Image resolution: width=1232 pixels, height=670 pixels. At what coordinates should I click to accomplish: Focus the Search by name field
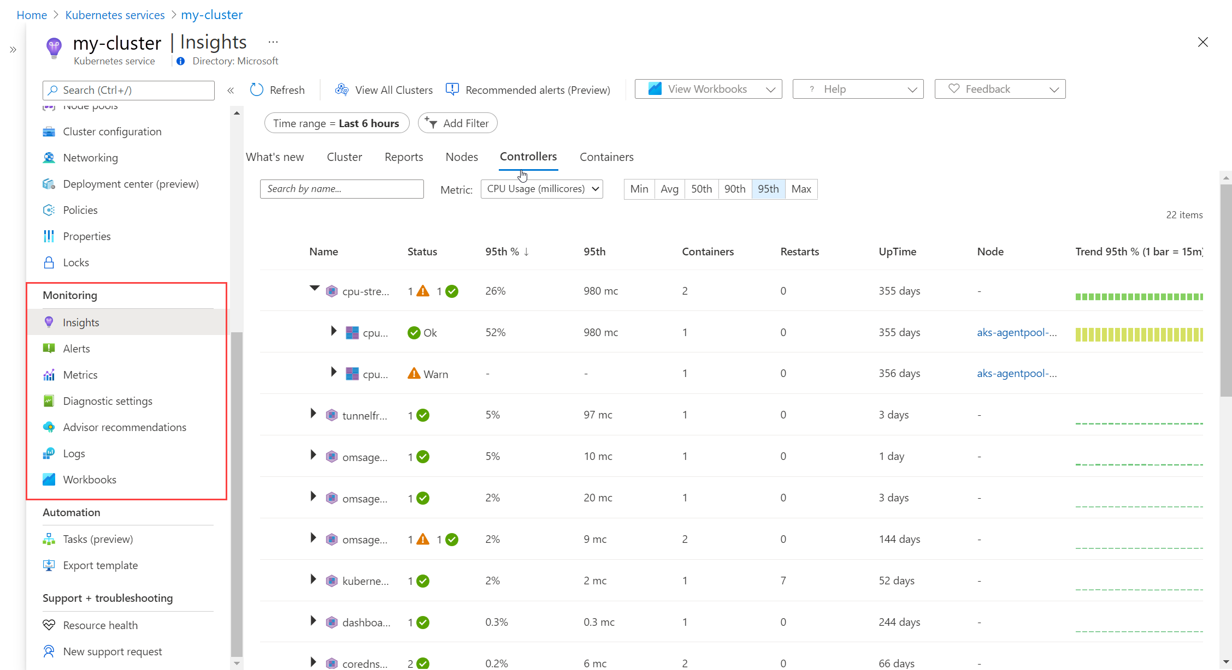342,189
